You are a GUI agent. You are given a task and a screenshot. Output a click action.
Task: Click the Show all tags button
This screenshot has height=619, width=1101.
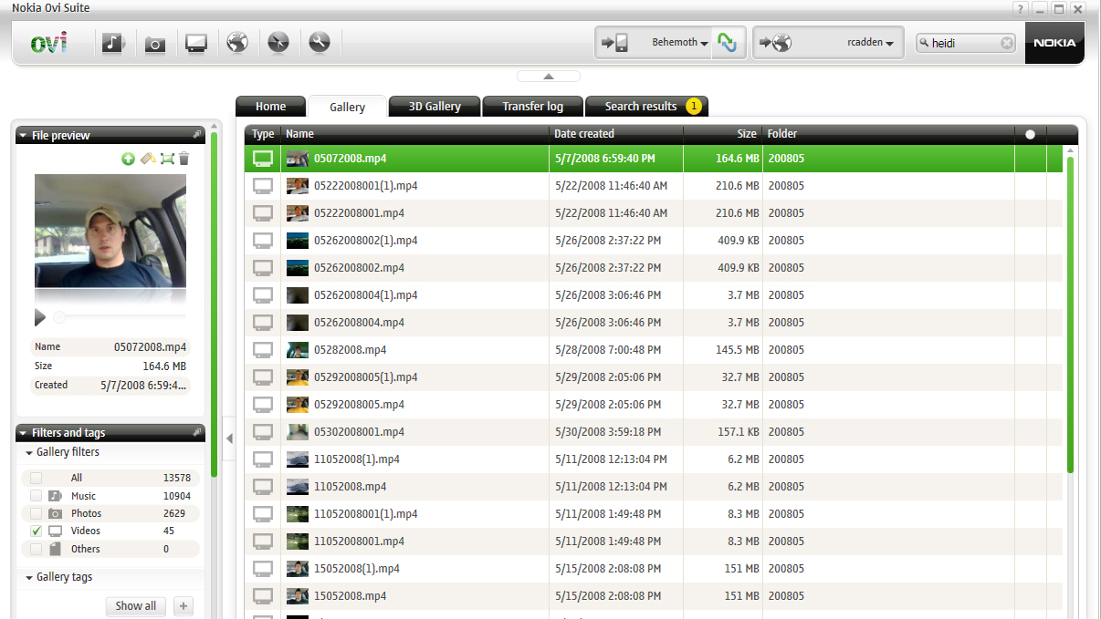point(136,606)
